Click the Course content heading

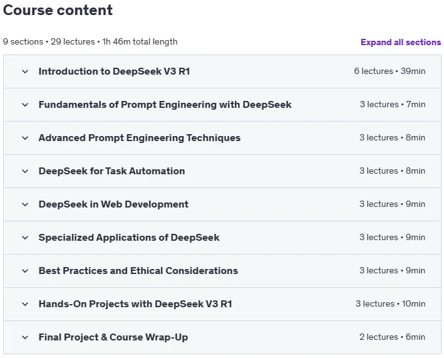click(x=58, y=10)
